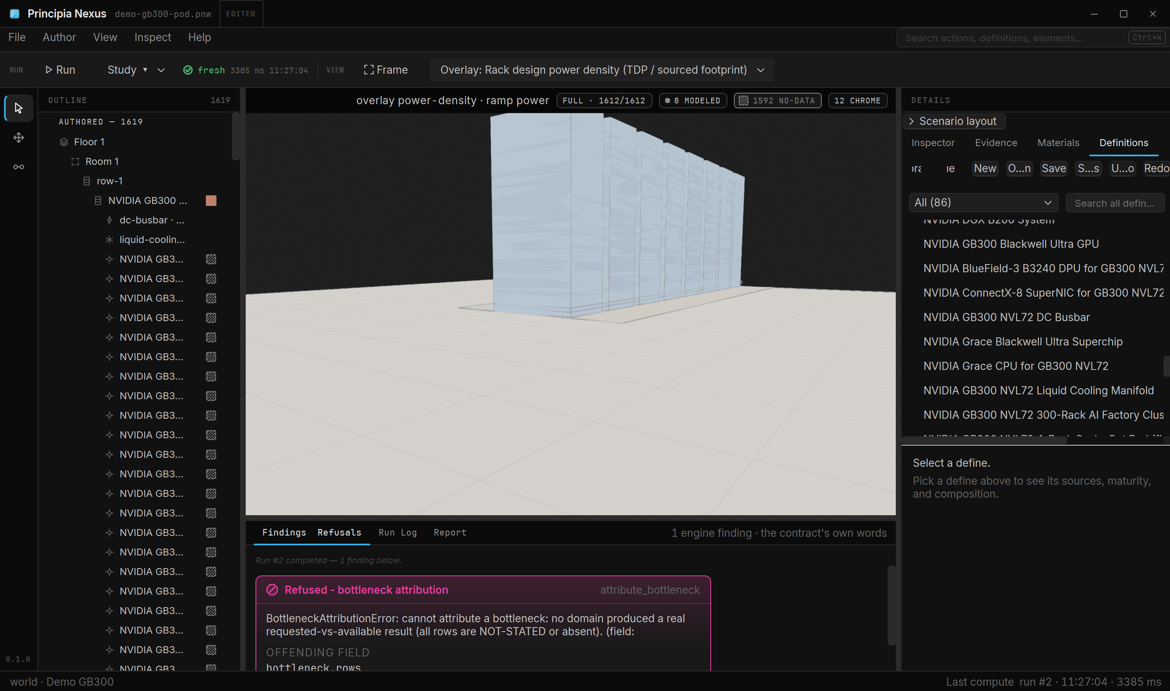
Task: Focus the Search actions, definitions field
Action: click(1032, 38)
